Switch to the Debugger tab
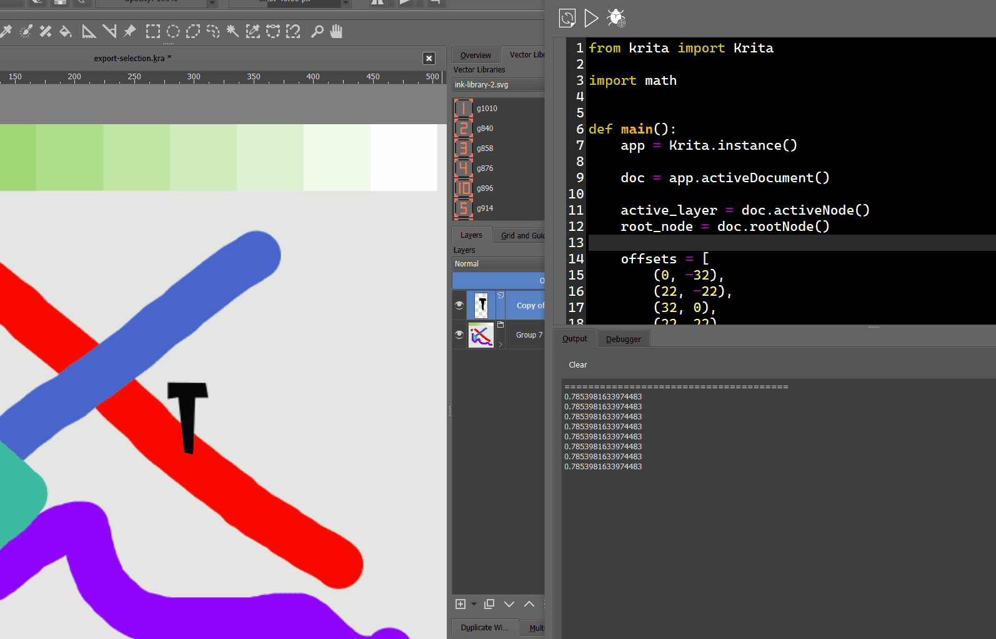 [x=623, y=339]
